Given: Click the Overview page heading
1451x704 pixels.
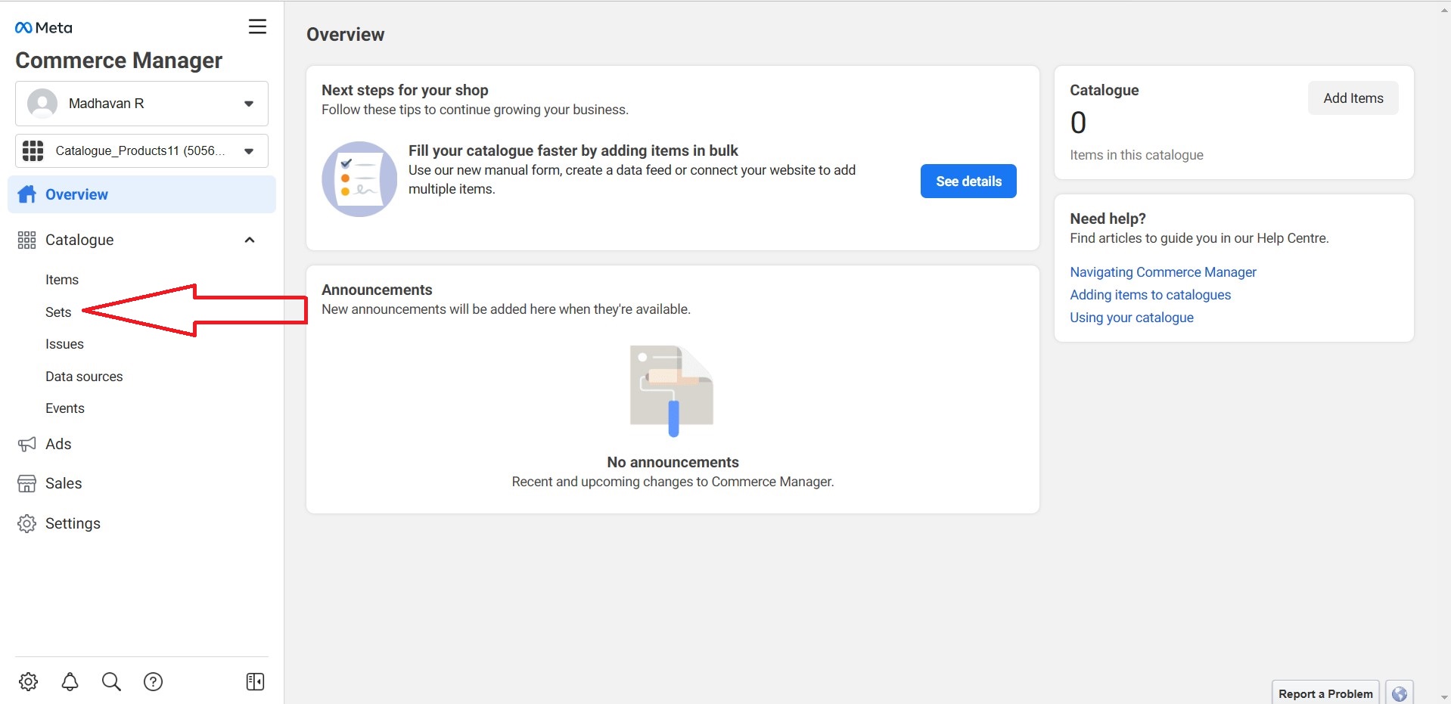Looking at the screenshot, I should pos(345,35).
